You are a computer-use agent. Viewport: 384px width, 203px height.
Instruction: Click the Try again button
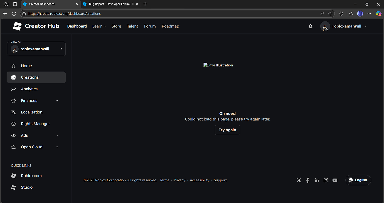click(227, 130)
